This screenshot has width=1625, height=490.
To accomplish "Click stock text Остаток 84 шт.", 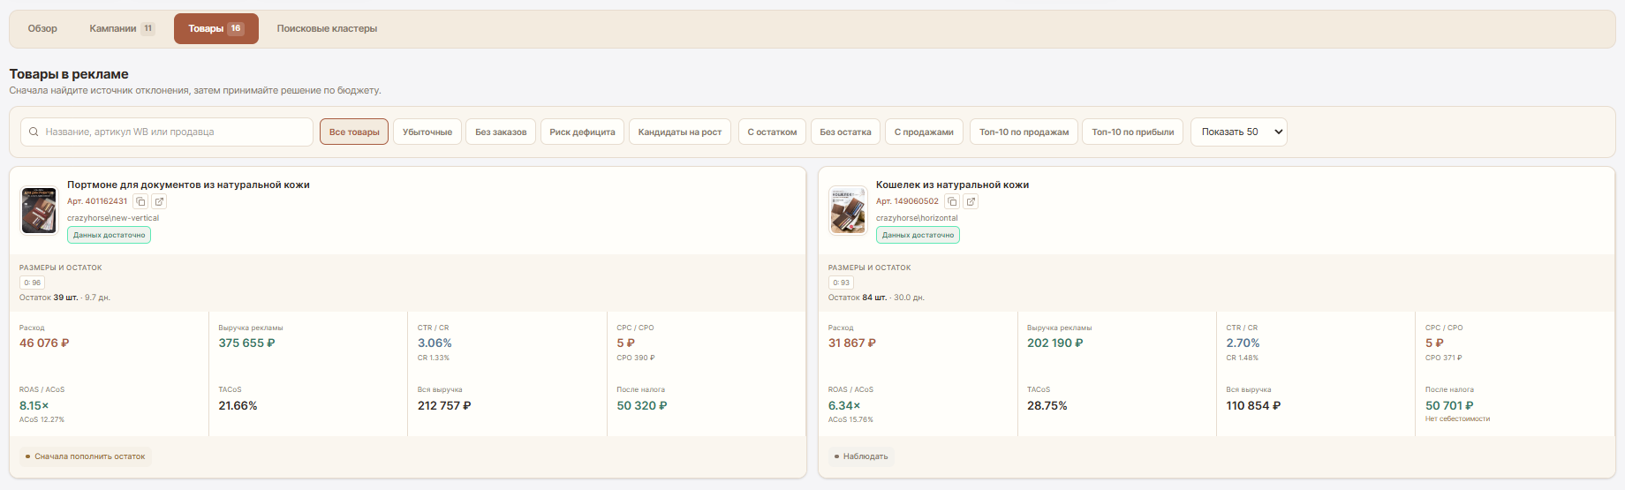I will [x=858, y=298].
